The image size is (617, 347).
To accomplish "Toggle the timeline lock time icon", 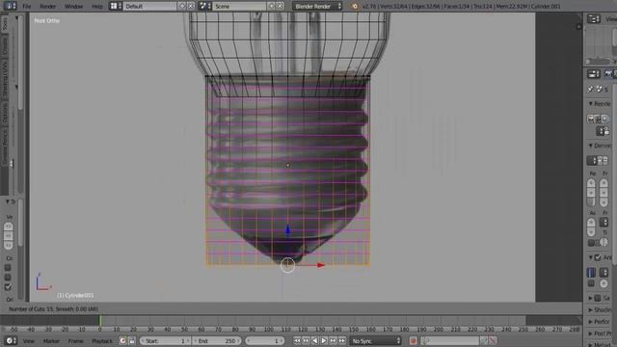I will [132, 340].
